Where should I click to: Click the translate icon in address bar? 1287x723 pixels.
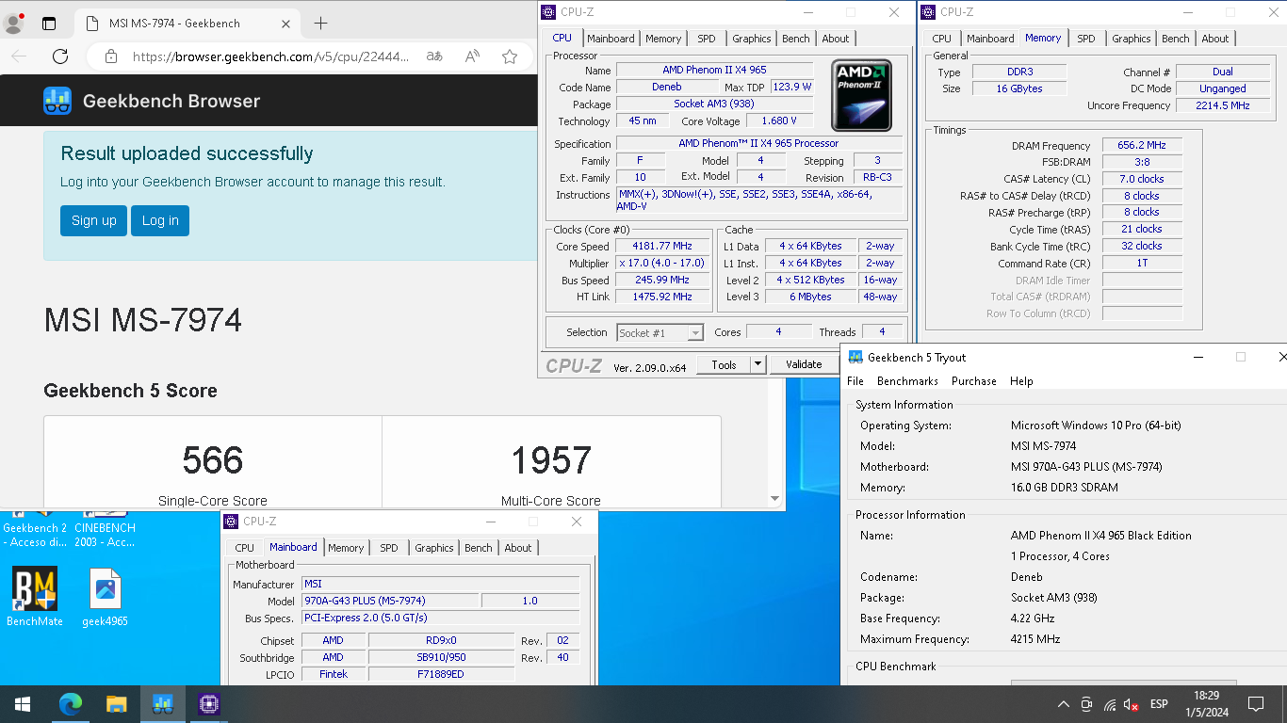pos(434,56)
